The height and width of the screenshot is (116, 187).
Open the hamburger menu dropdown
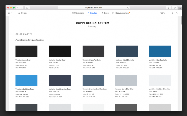coord(10,13)
